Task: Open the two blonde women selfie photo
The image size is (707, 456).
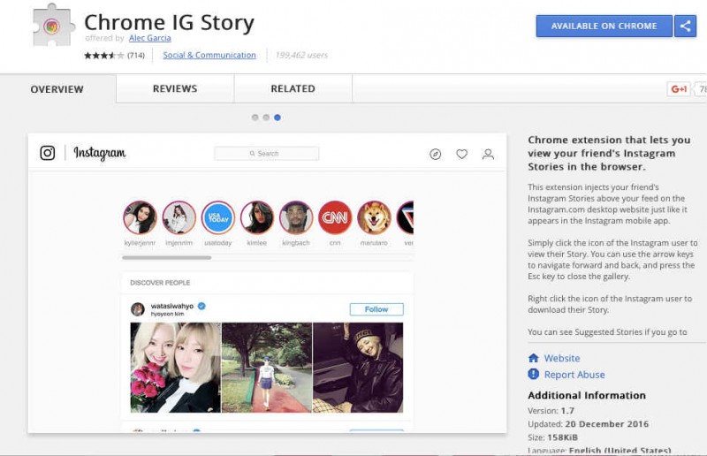Action: (175, 368)
